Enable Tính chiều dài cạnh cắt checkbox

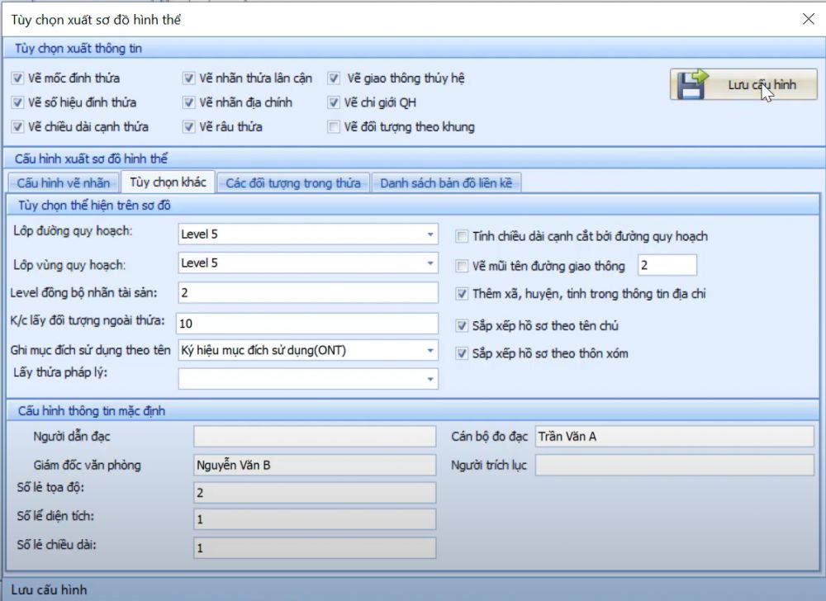463,237
